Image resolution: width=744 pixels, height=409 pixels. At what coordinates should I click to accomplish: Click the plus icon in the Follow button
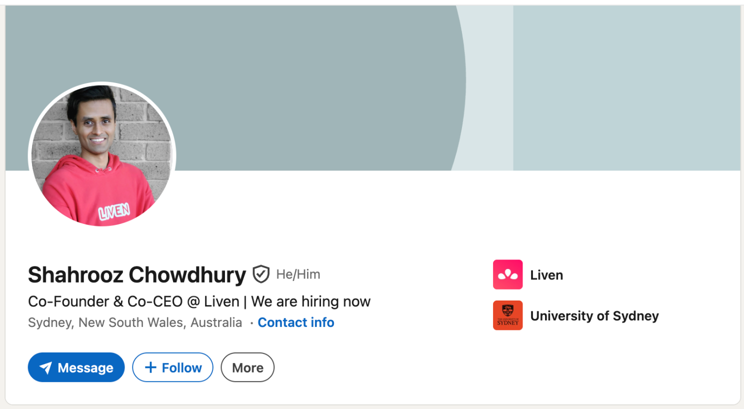tap(150, 367)
